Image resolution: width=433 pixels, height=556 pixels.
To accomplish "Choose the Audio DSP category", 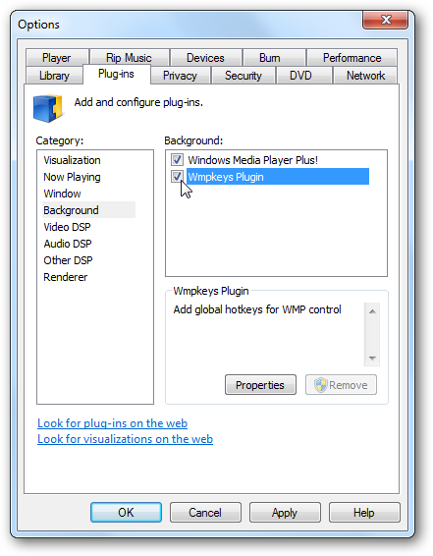I will (68, 244).
